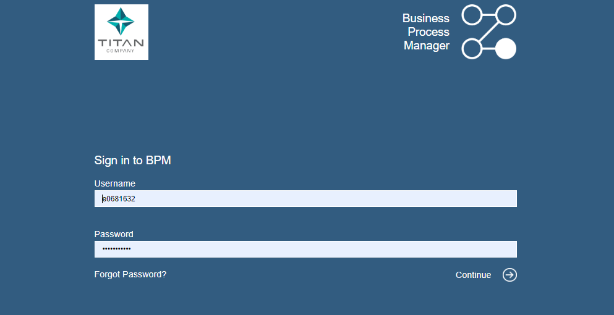Click the Password field label
The height and width of the screenshot is (315, 614).
[x=114, y=234]
